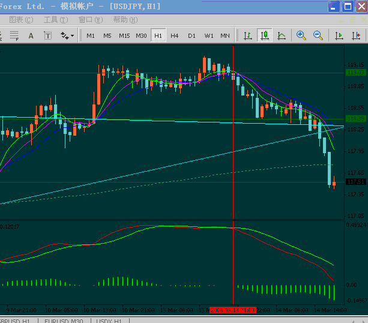The width and height of the screenshot is (368, 323).
Task: Expand the arrows symbol dropdown
Action: pyautogui.click(x=67, y=35)
